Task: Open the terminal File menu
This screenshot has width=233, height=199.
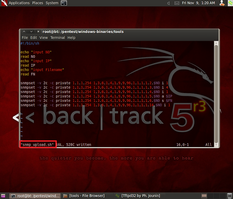Action: (x=25, y=38)
